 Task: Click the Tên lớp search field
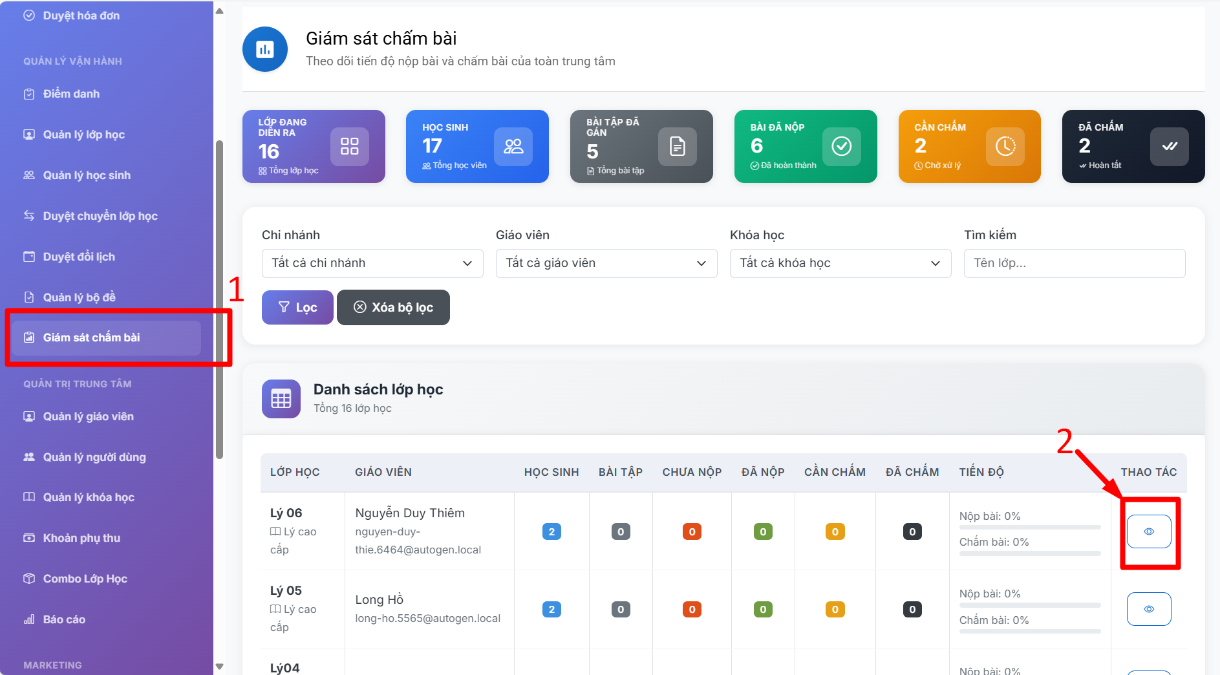pyautogui.click(x=1074, y=263)
